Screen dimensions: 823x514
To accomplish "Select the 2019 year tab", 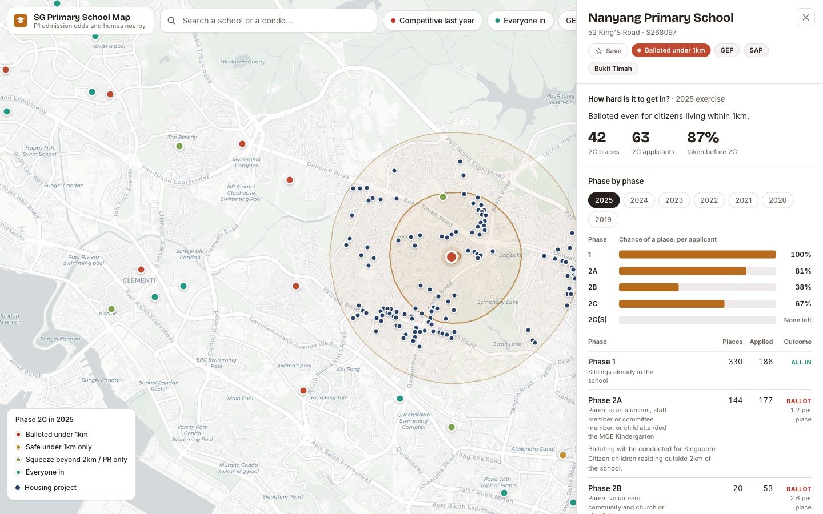I will pos(603,220).
